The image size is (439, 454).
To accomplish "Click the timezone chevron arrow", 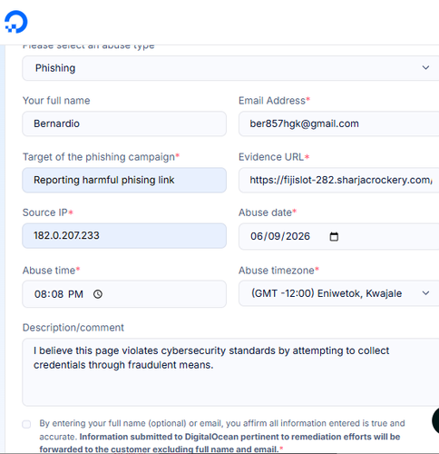I will (425, 293).
